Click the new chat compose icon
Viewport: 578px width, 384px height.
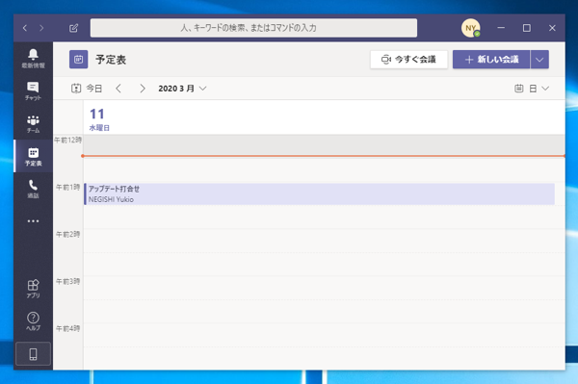(x=74, y=28)
